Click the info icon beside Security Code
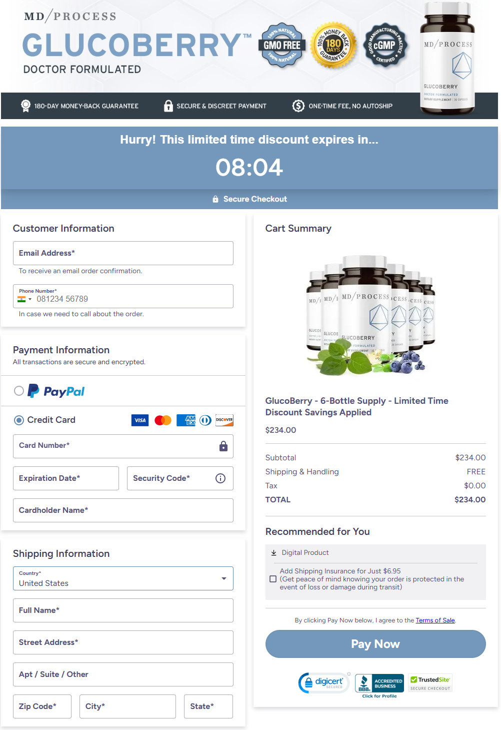This screenshot has height=730, width=501. tap(220, 478)
